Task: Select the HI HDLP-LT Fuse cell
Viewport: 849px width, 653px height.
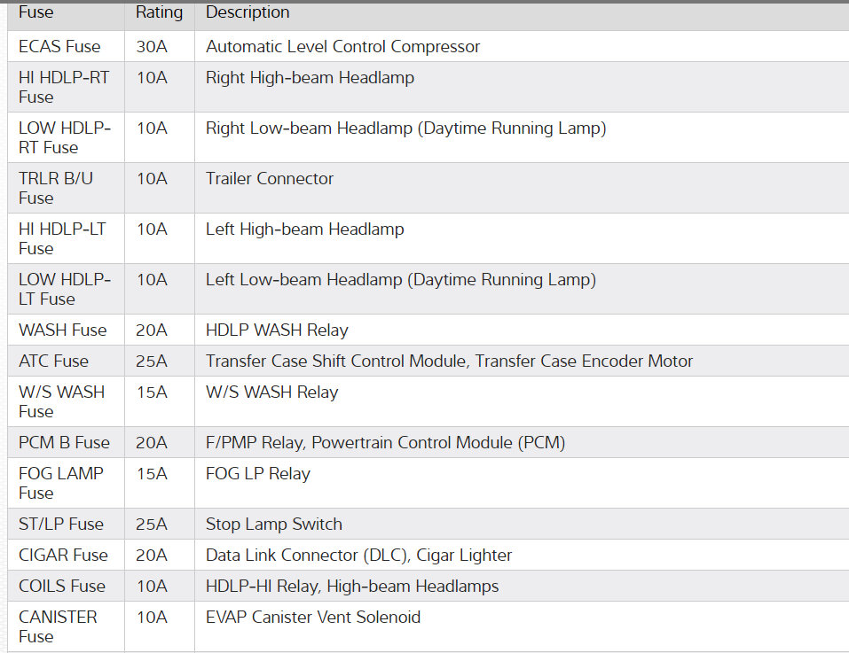Action: pos(62,238)
